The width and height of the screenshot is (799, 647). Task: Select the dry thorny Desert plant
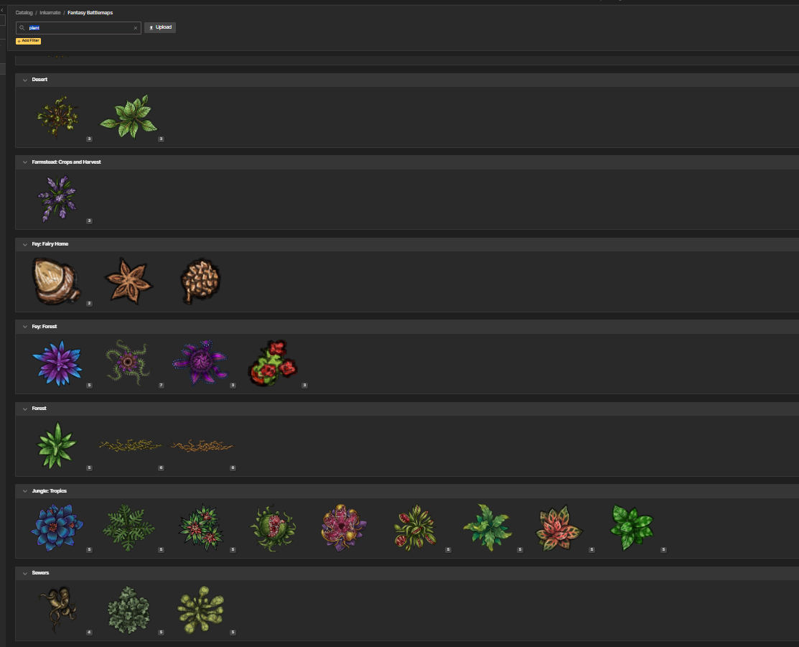point(57,117)
